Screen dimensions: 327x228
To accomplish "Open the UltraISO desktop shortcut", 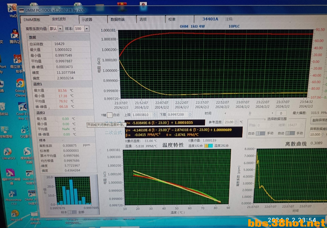I will 8,153.
